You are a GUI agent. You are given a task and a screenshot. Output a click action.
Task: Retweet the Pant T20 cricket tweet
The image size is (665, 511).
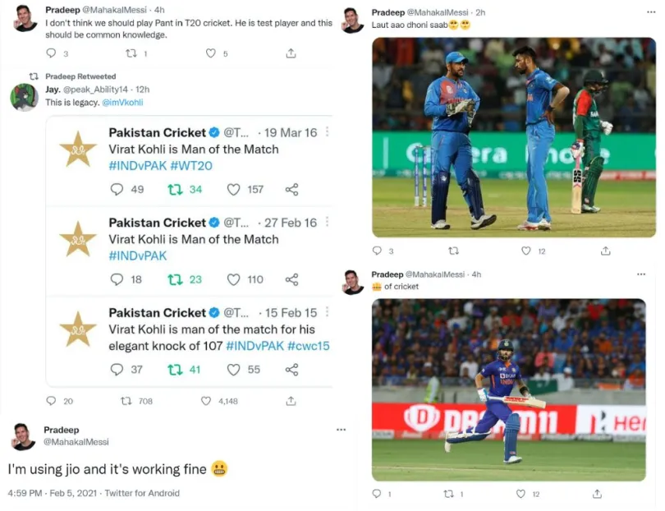(131, 53)
